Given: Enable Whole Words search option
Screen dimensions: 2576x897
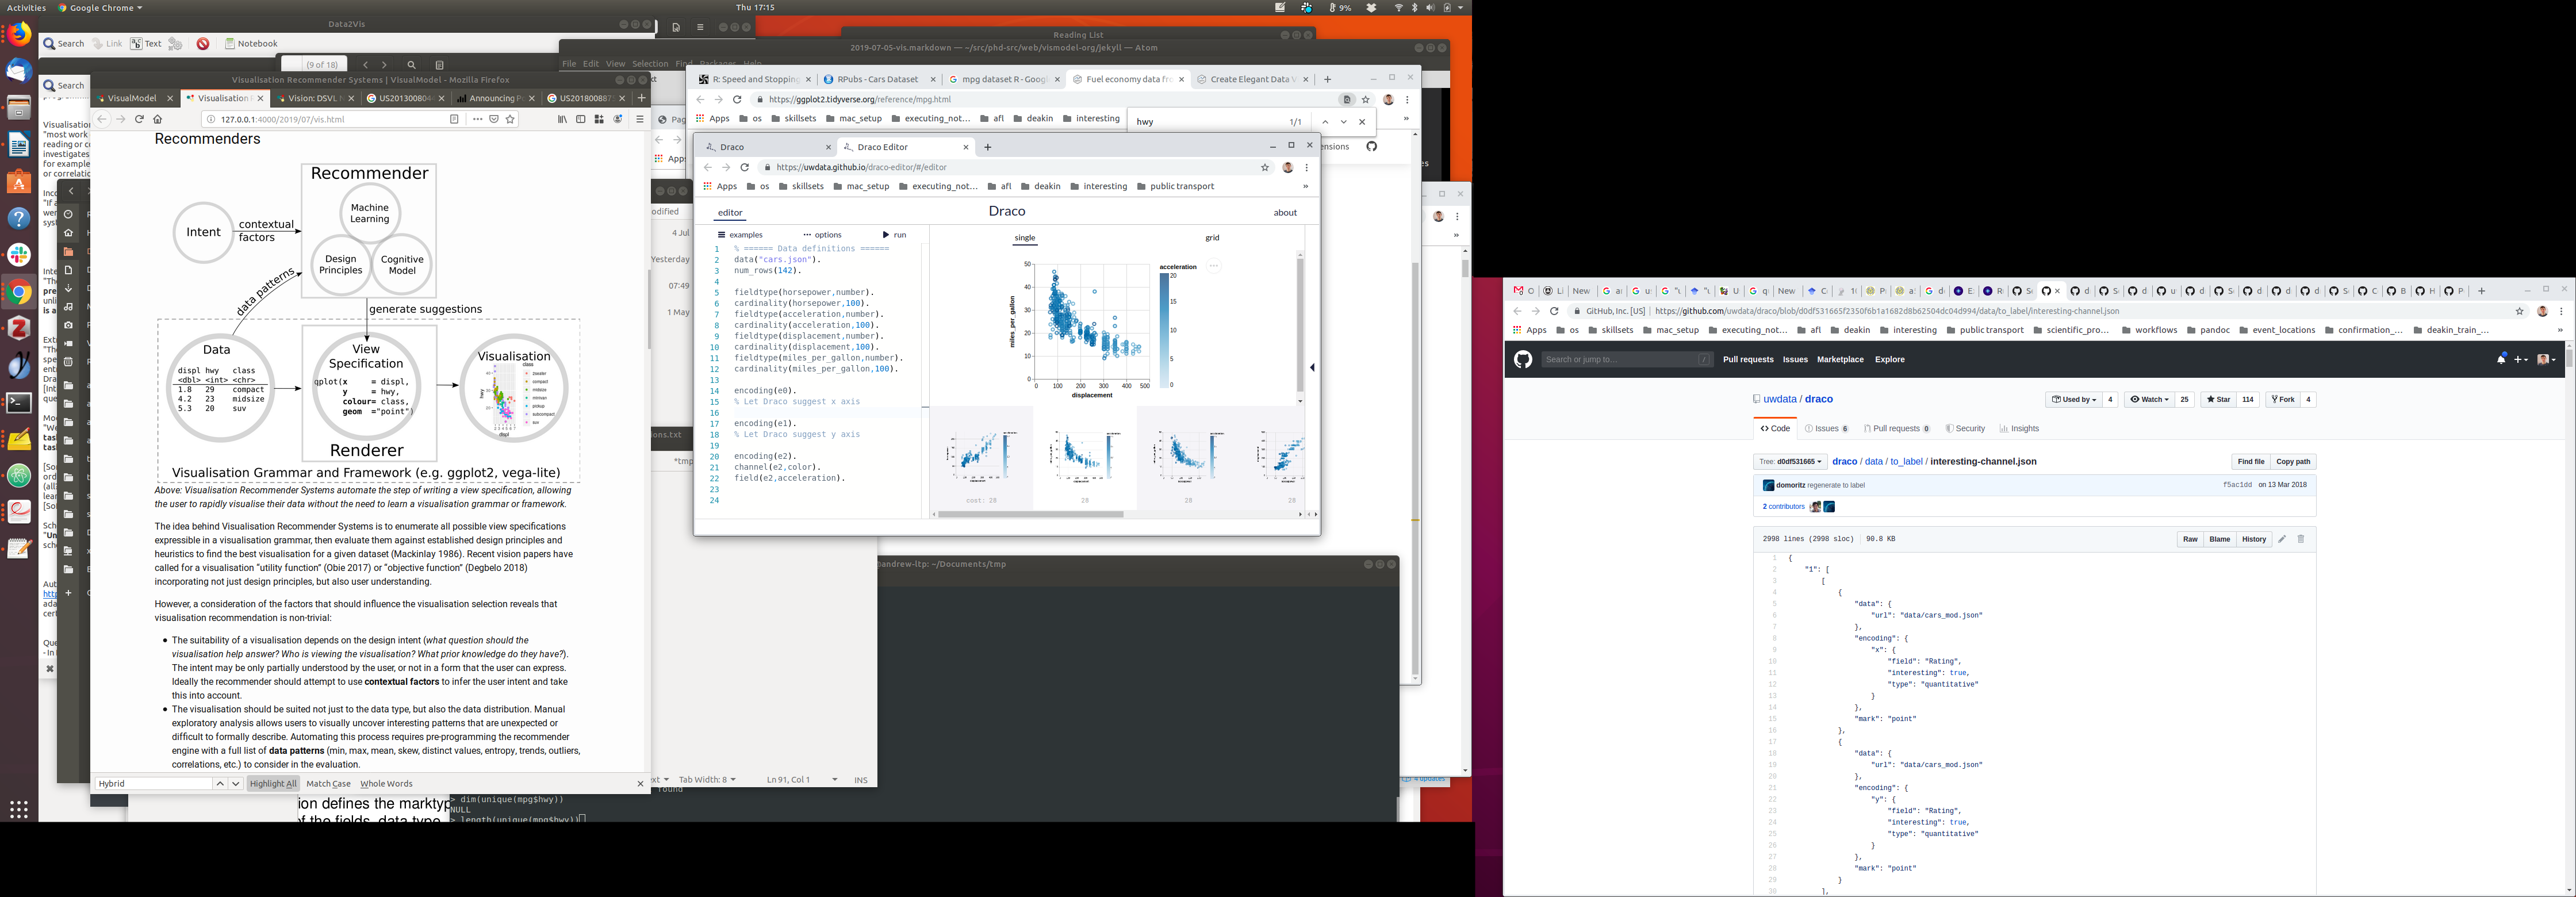Looking at the screenshot, I should coord(386,784).
